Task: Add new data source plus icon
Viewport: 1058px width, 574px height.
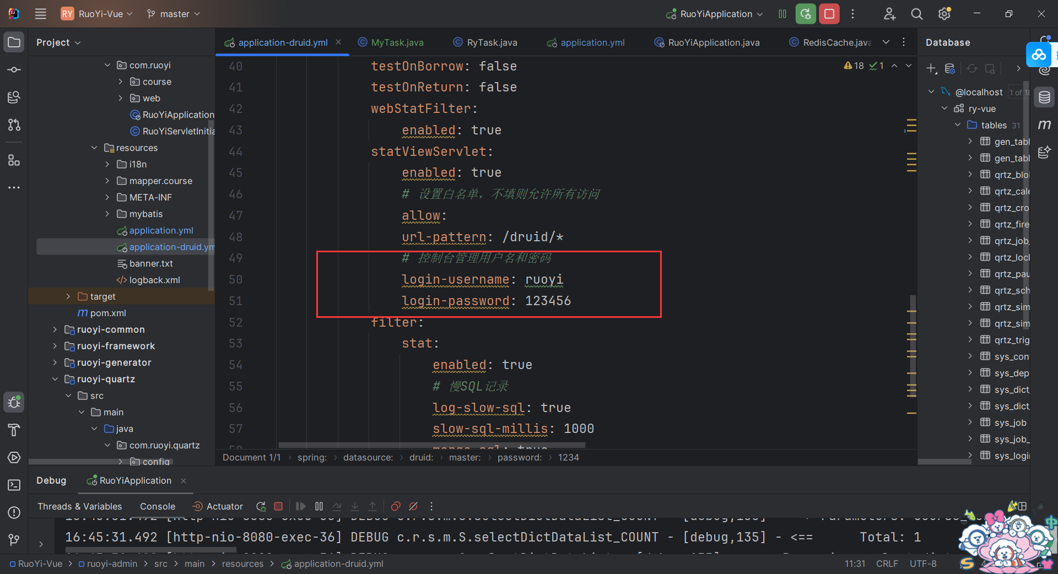Action: (x=931, y=68)
